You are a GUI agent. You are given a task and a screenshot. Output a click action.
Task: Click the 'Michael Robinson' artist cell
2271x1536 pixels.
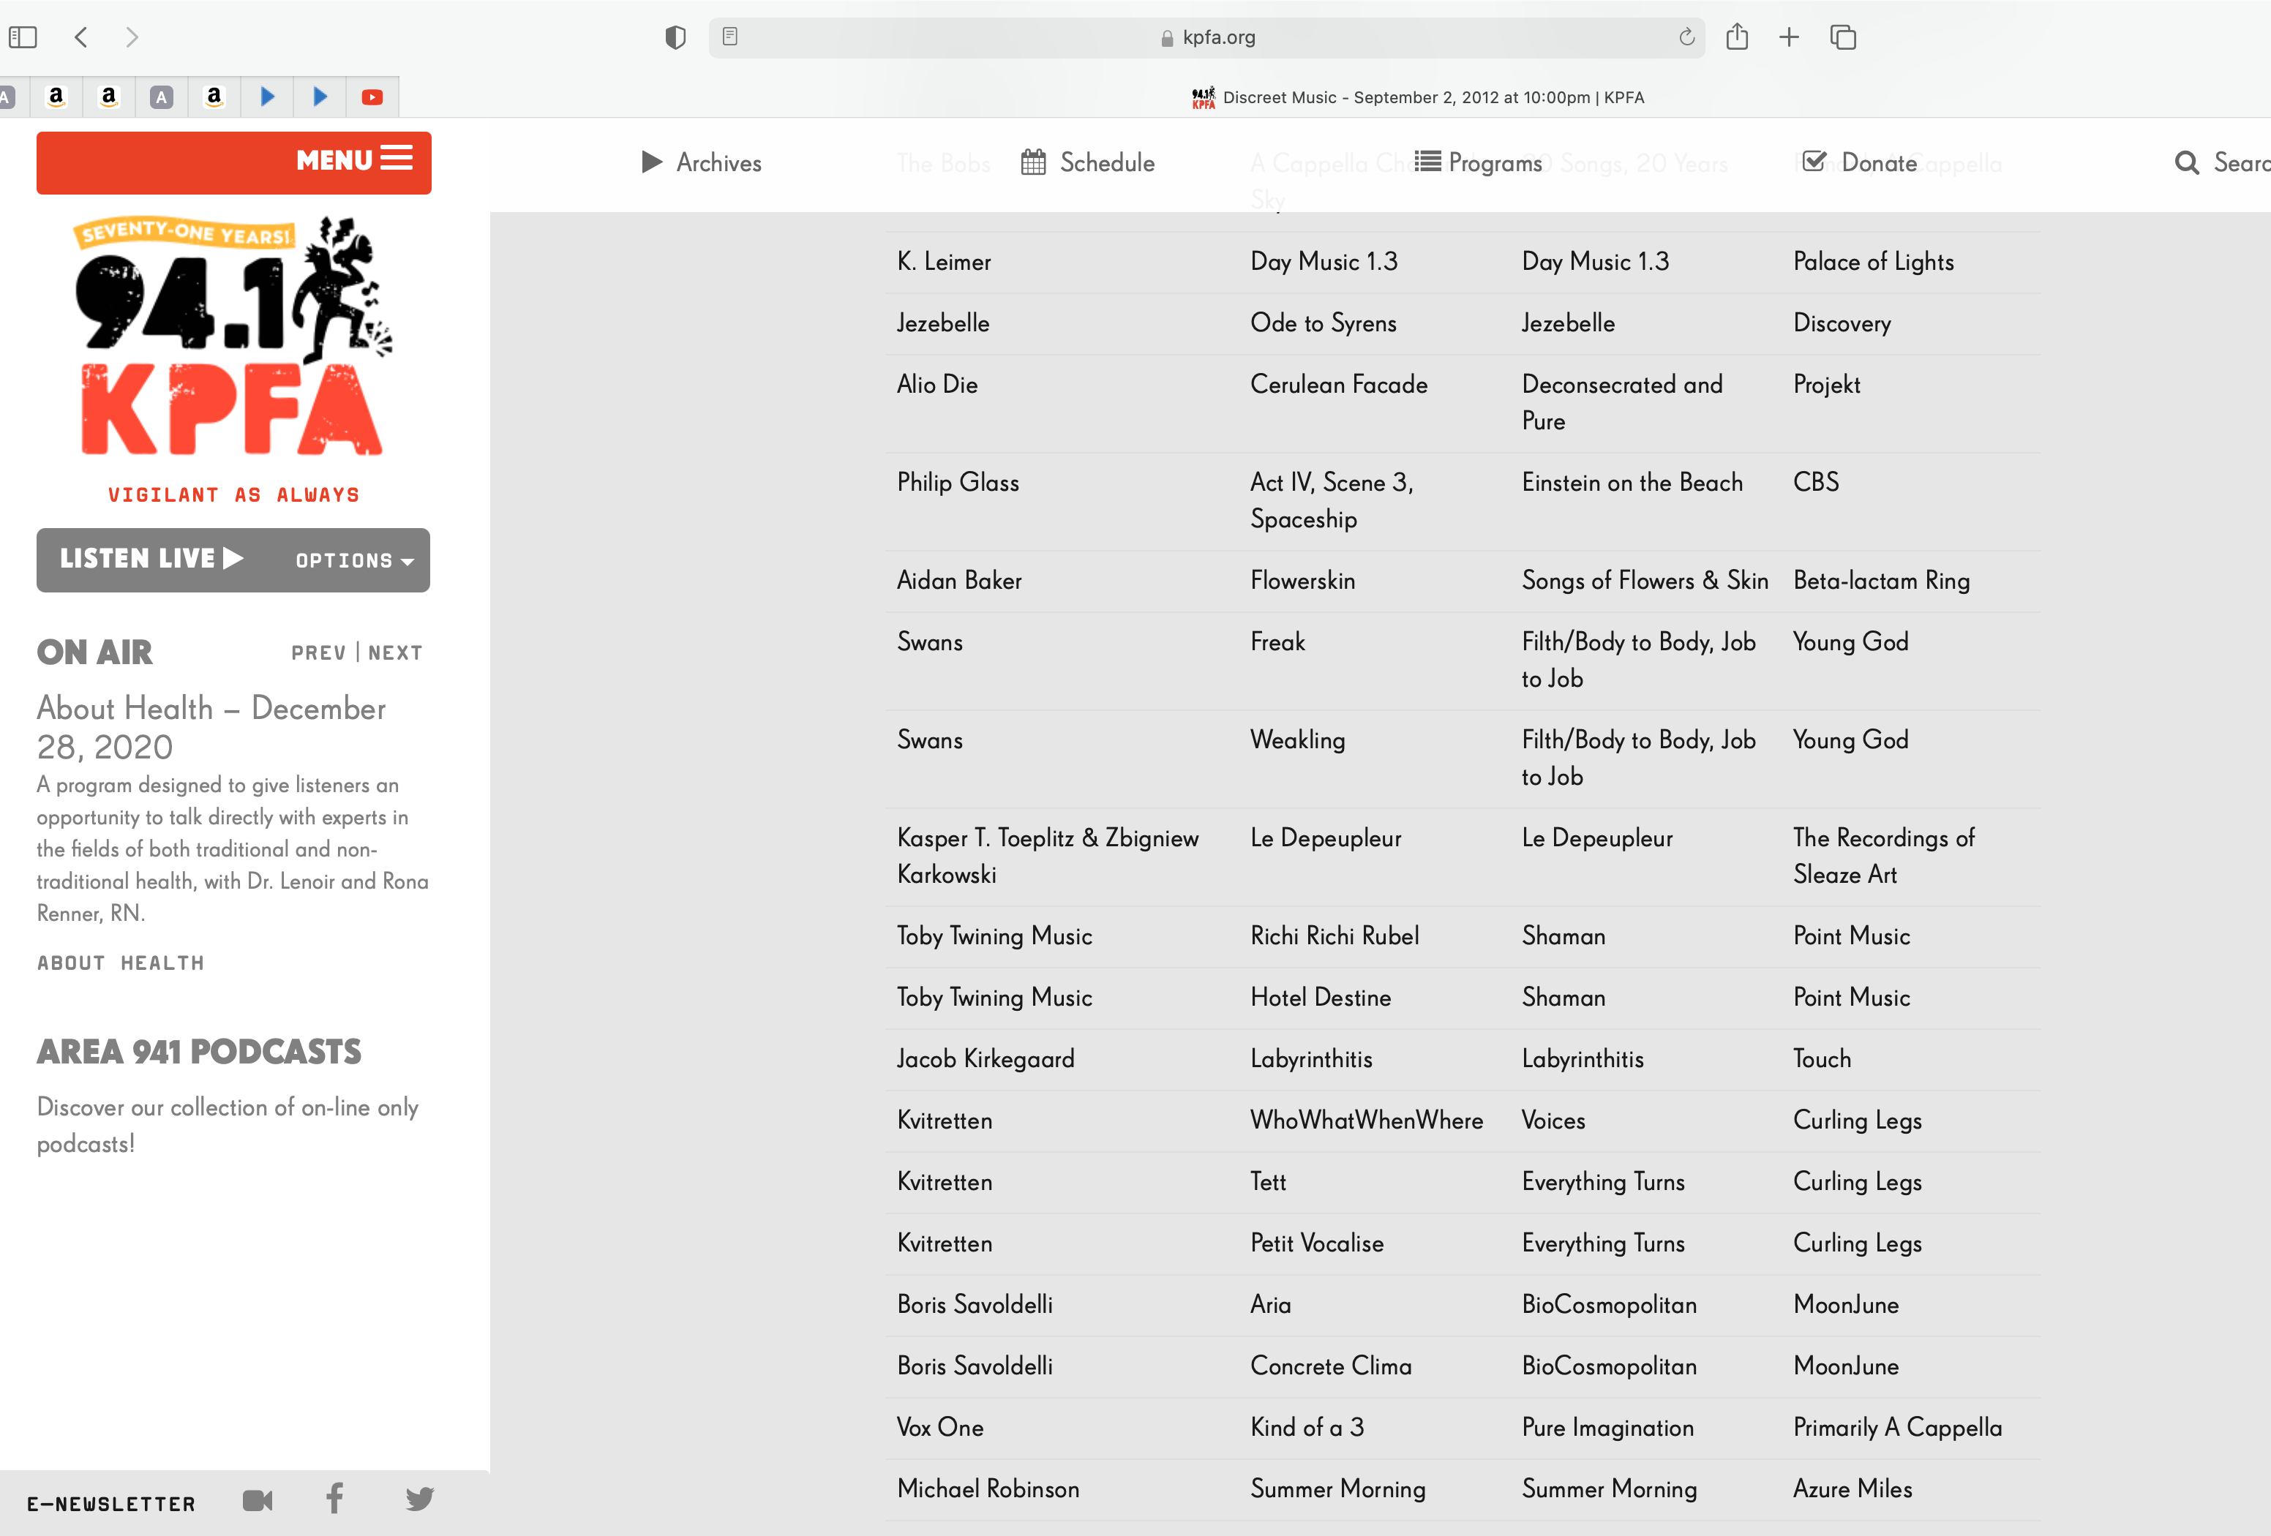click(x=988, y=1489)
